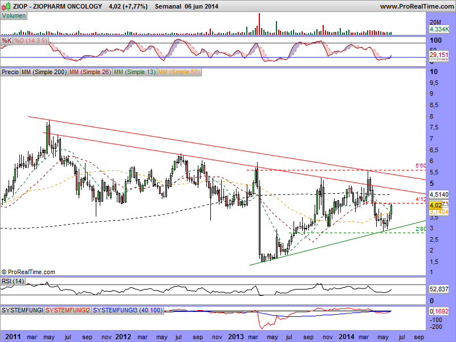Click the candlestick icon beside ZIOP title
This screenshot has height=342, width=456.
pos(6,6)
